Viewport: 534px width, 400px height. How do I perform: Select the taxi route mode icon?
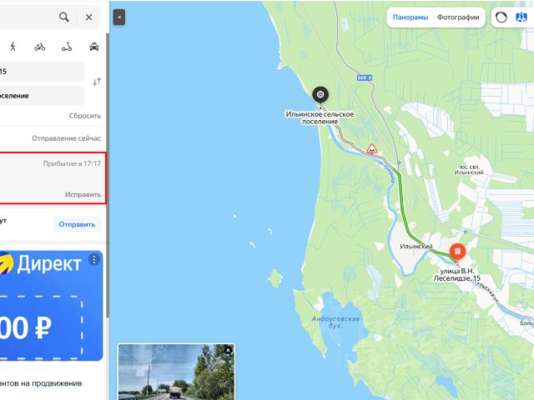click(94, 47)
